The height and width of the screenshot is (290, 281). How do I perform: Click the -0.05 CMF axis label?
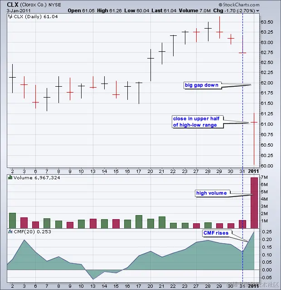266,277
